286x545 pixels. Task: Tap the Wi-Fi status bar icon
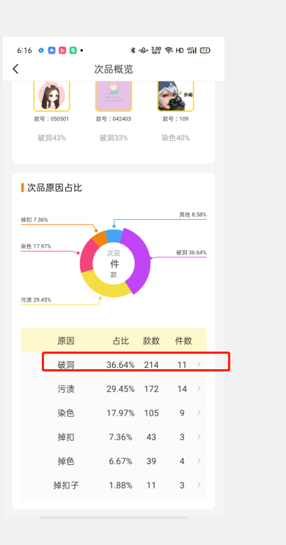click(169, 51)
